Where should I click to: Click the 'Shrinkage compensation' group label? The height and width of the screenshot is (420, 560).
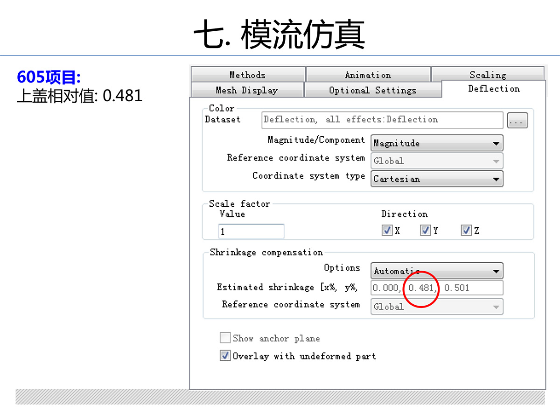pos(266,252)
